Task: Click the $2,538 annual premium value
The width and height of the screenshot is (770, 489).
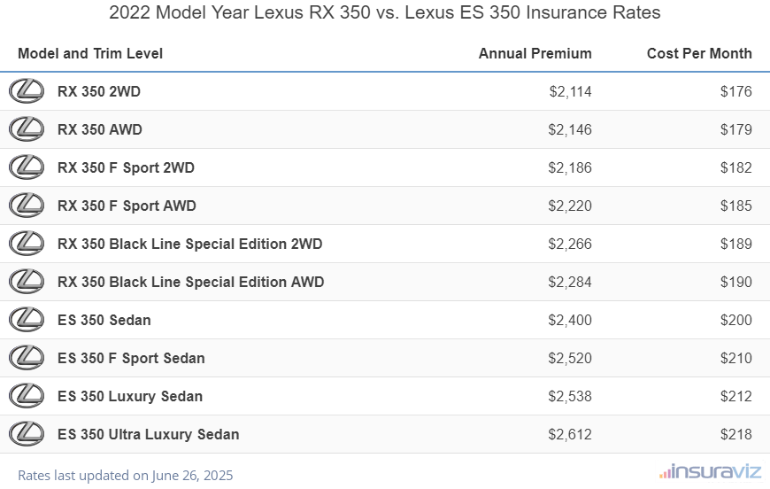Action: click(x=570, y=396)
